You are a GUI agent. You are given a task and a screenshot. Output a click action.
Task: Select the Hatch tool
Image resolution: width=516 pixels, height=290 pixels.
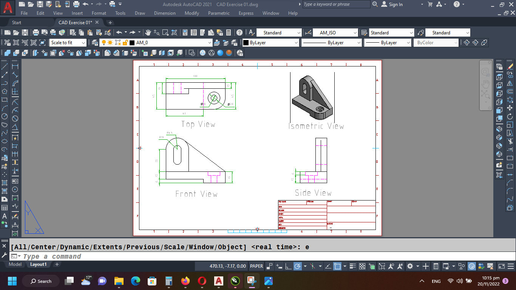point(5,183)
